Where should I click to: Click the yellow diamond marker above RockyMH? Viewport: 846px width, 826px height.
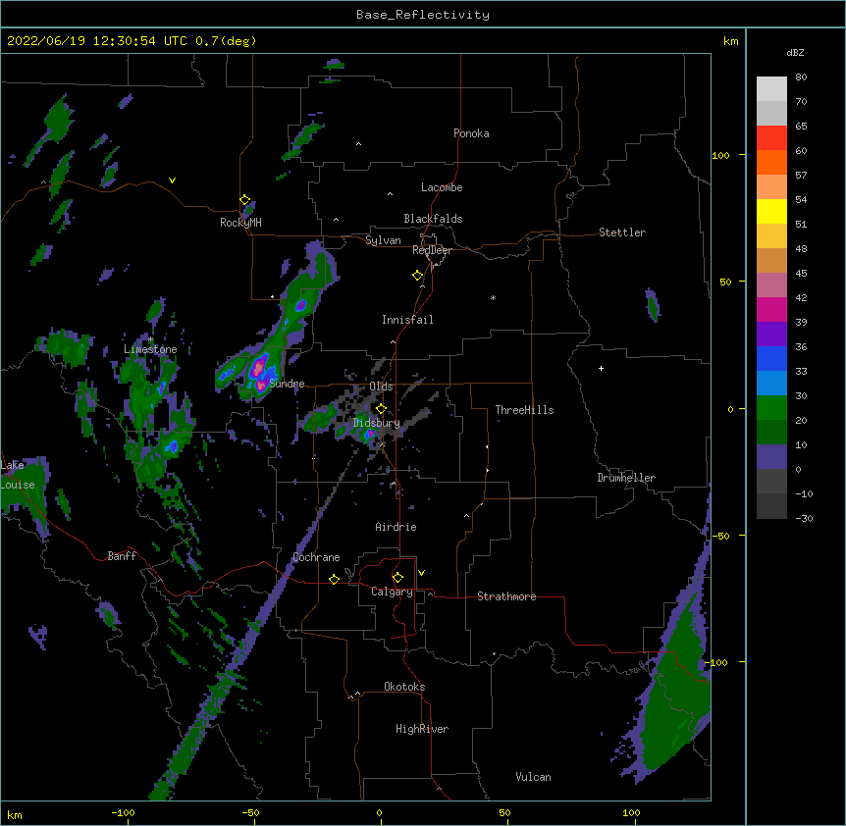245,200
